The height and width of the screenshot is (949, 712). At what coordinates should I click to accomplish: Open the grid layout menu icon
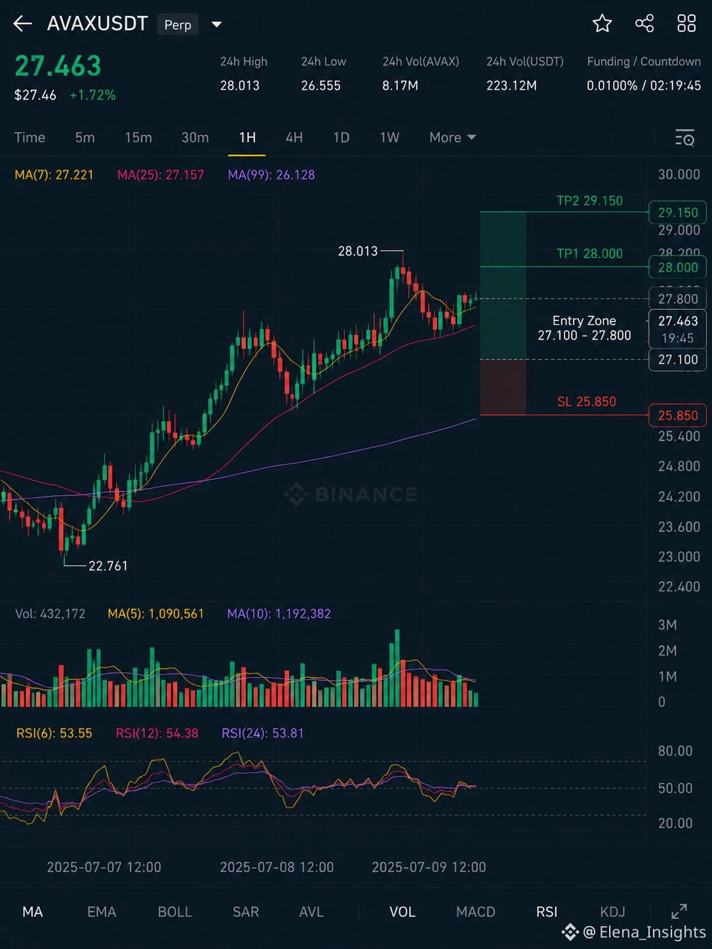pos(686,24)
